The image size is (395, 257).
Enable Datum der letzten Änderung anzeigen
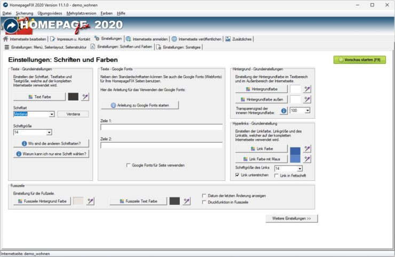204,195
